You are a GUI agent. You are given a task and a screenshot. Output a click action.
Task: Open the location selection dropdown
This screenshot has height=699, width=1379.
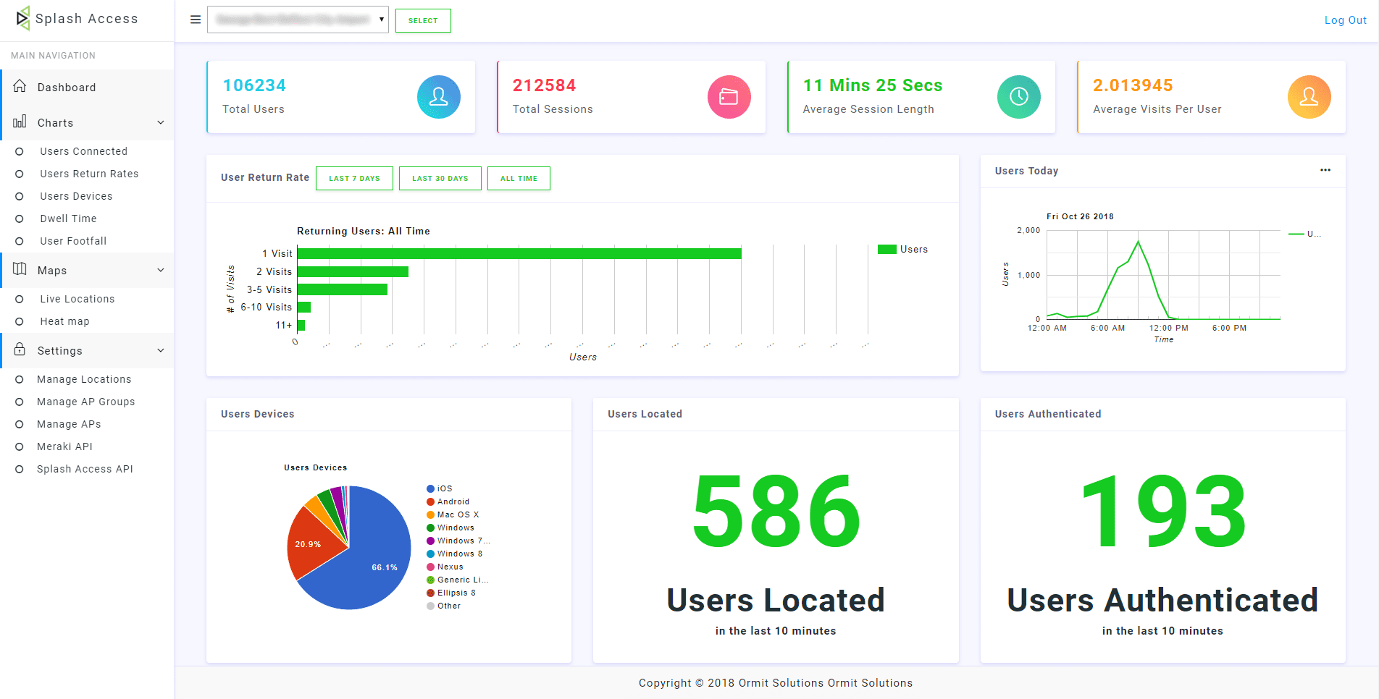click(x=298, y=20)
